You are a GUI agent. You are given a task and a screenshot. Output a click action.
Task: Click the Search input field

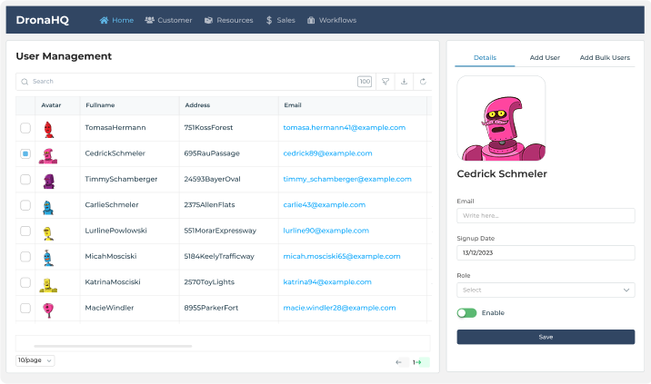186,82
